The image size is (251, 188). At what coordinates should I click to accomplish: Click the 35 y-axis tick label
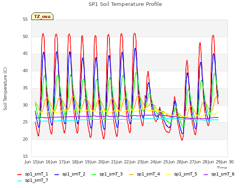pos(25,88)
